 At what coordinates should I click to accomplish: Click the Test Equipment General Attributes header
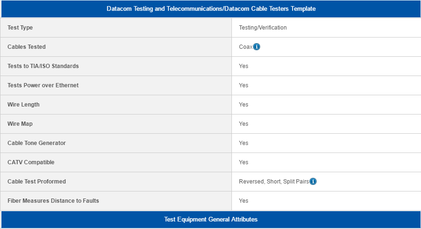(x=211, y=219)
